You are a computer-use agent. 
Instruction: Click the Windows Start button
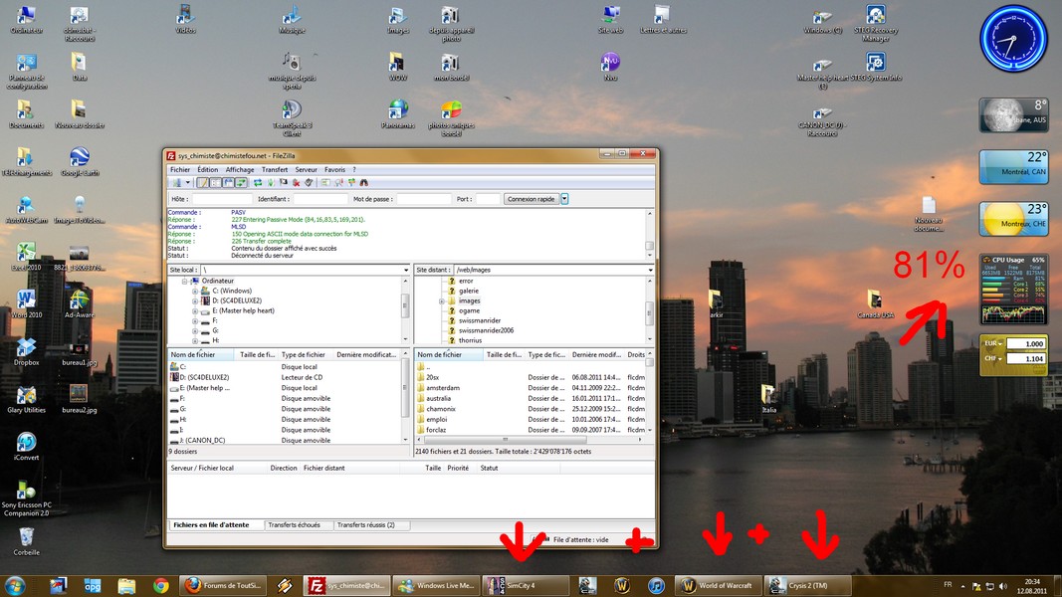[15, 585]
